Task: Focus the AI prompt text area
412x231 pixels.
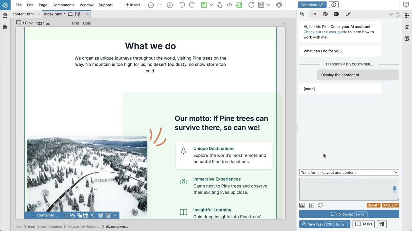Action: click(349, 189)
